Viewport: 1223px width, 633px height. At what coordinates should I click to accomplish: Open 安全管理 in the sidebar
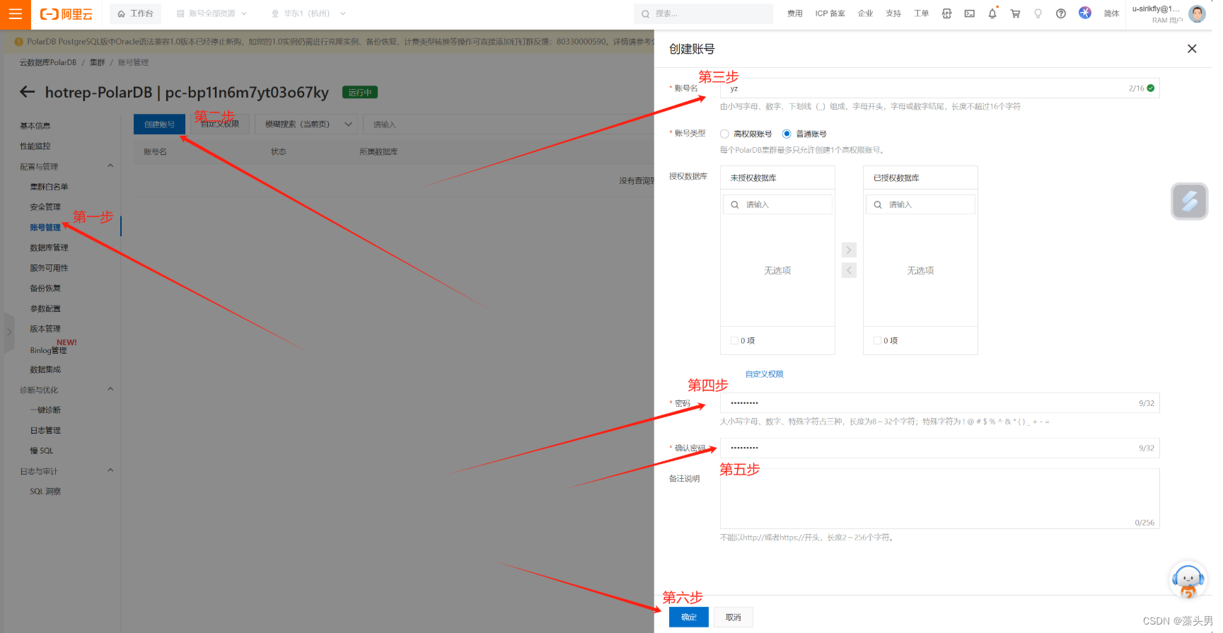[x=45, y=207]
